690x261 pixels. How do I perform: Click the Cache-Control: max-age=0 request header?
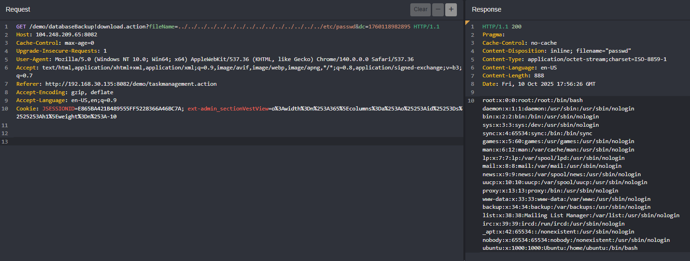pyautogui.click(x=55, y=43)
